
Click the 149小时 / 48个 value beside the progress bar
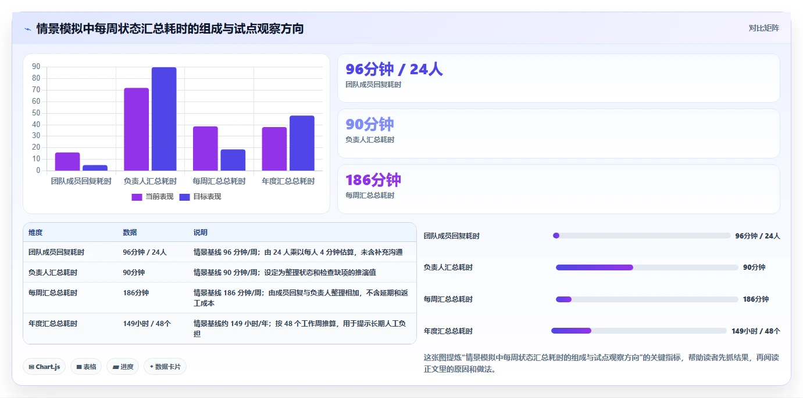[756, 331]
